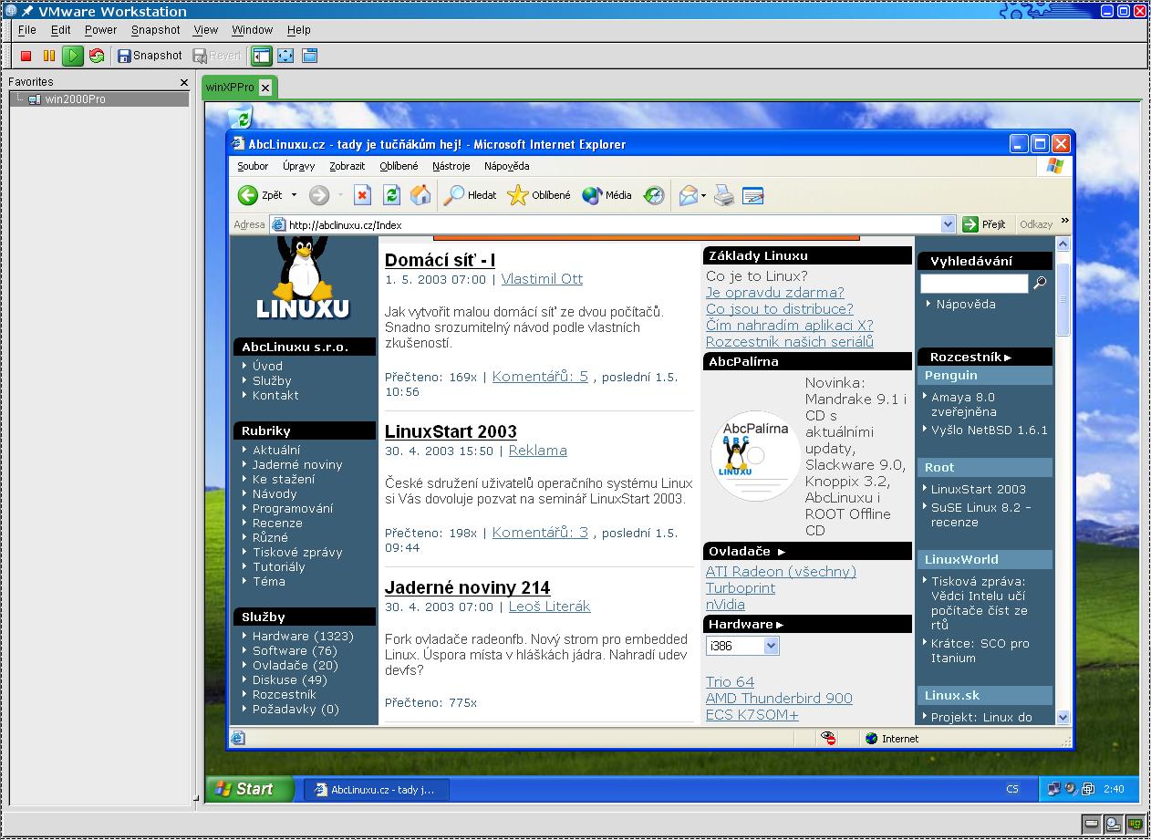Viewport: 1151px width, 840px height.
Task: Click the hard disk device status icon
Action: [1091, 824]
